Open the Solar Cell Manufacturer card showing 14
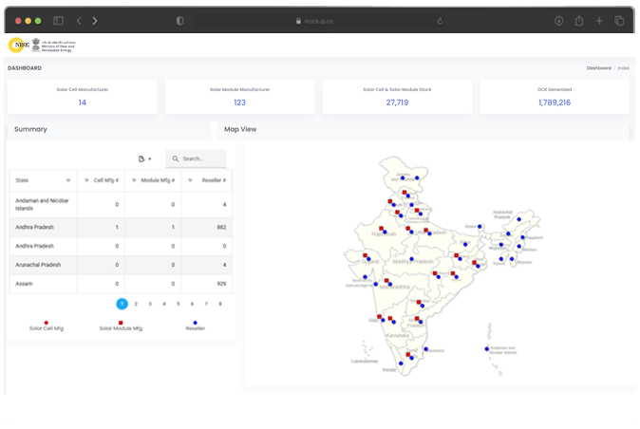The height and width of the screenshot is (429, 640). 82,97
